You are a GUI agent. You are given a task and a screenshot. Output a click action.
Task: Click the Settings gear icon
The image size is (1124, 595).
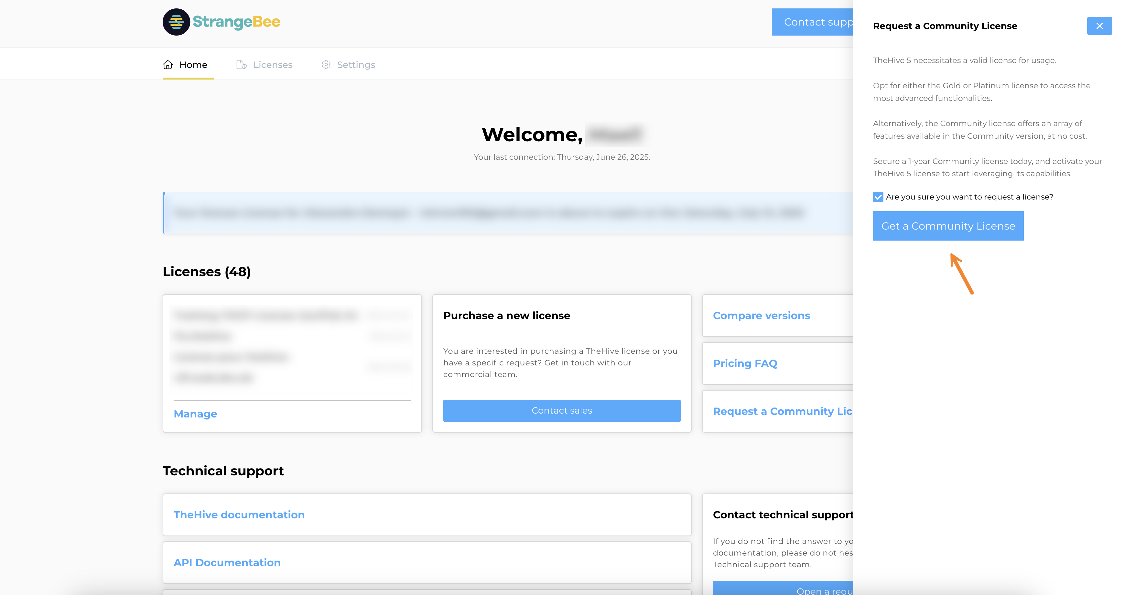[x=326, y=65]
